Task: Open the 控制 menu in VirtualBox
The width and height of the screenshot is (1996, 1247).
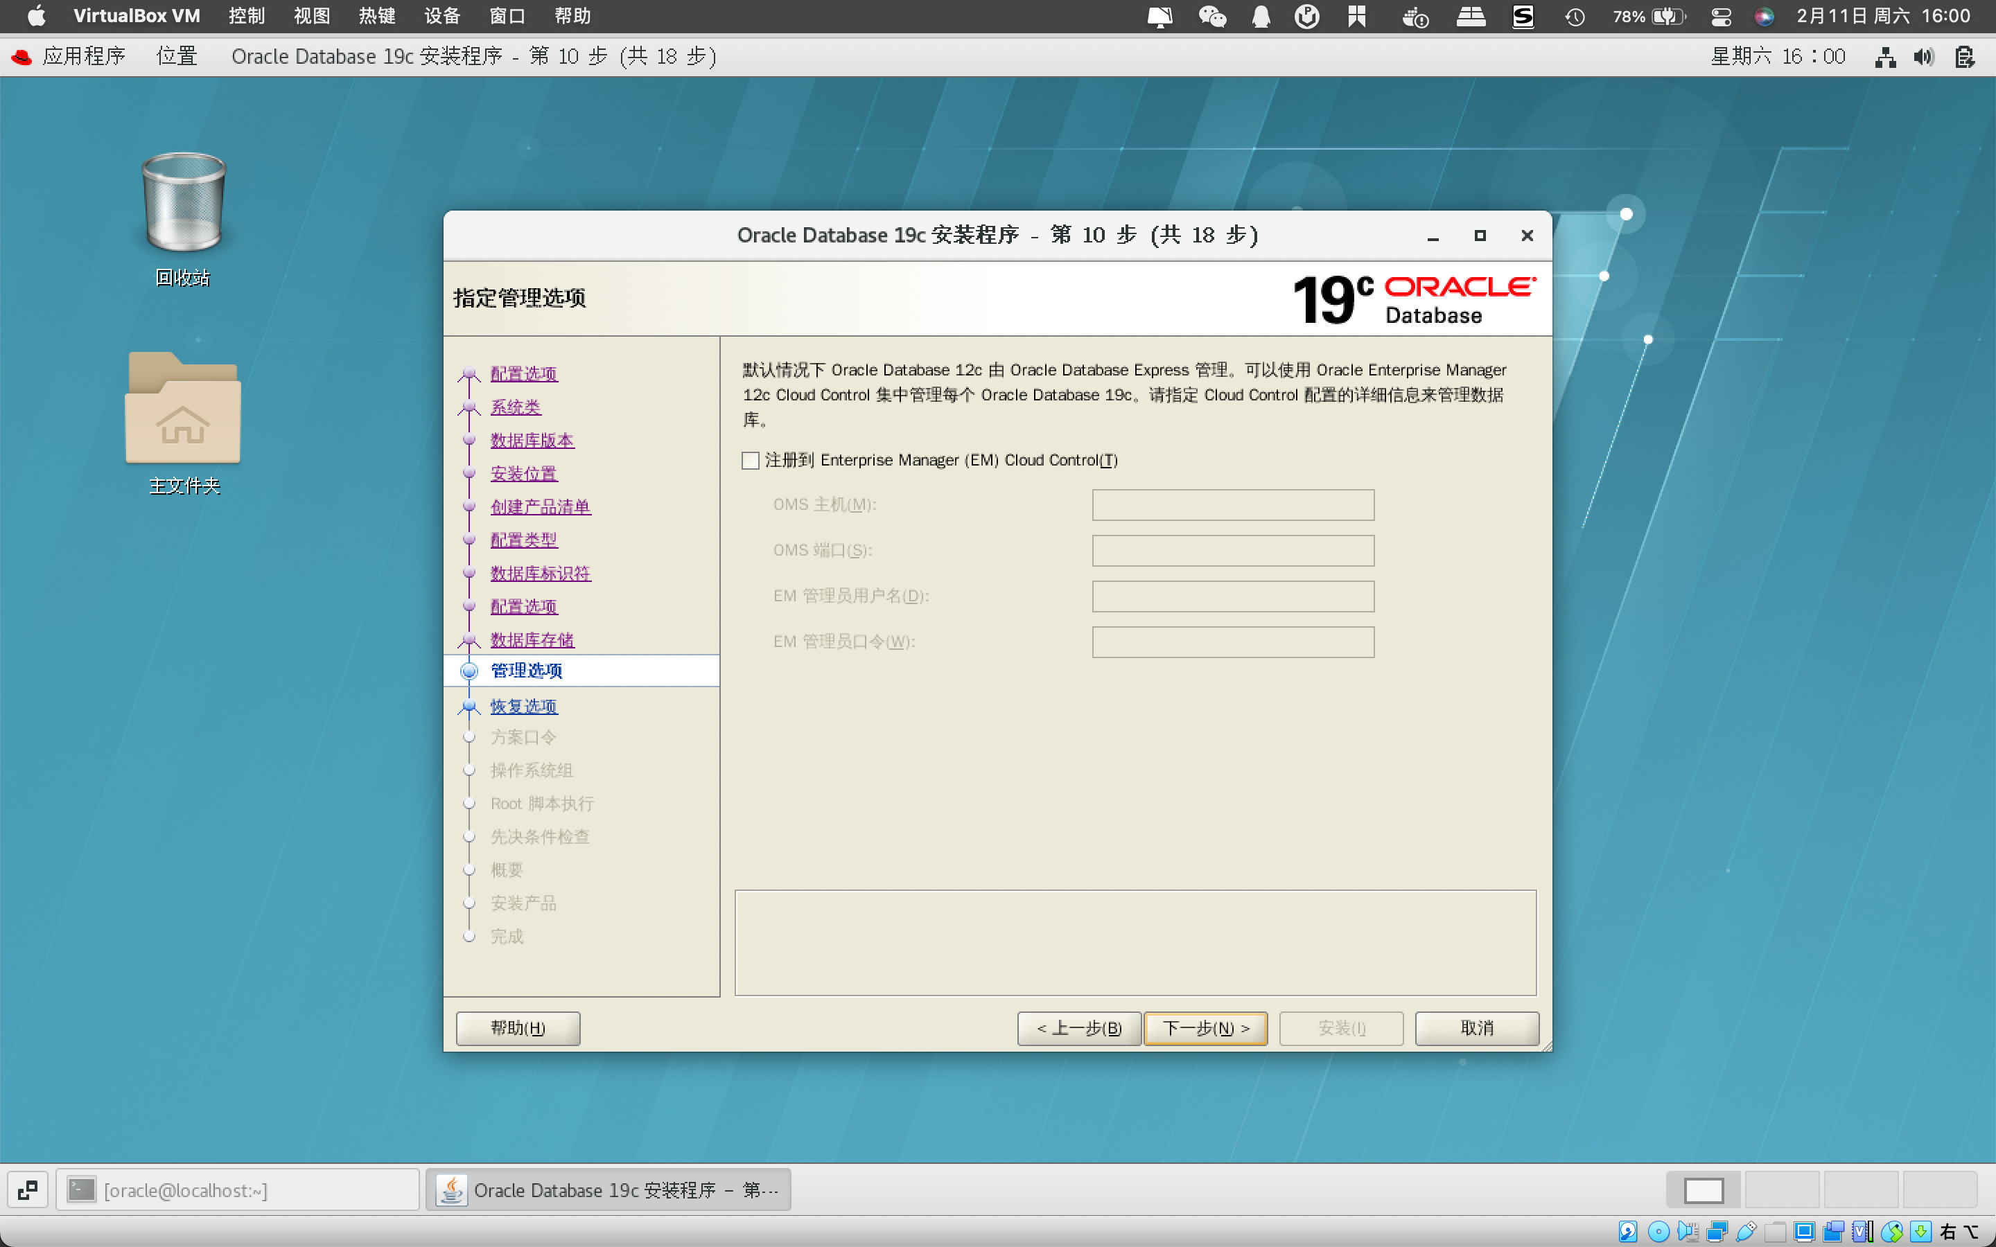Action: [247, 16]
